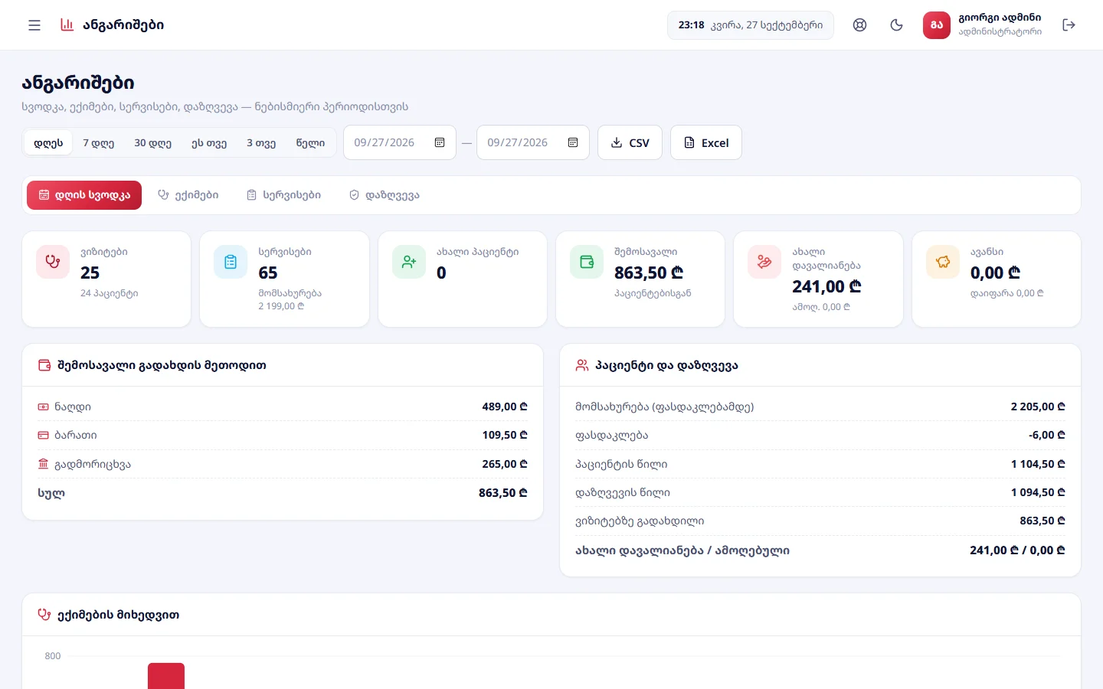The image size is (1103, 689).
Task: Click the ბარათი card icon
Action: pyautogui.click(x=44, y=435)
